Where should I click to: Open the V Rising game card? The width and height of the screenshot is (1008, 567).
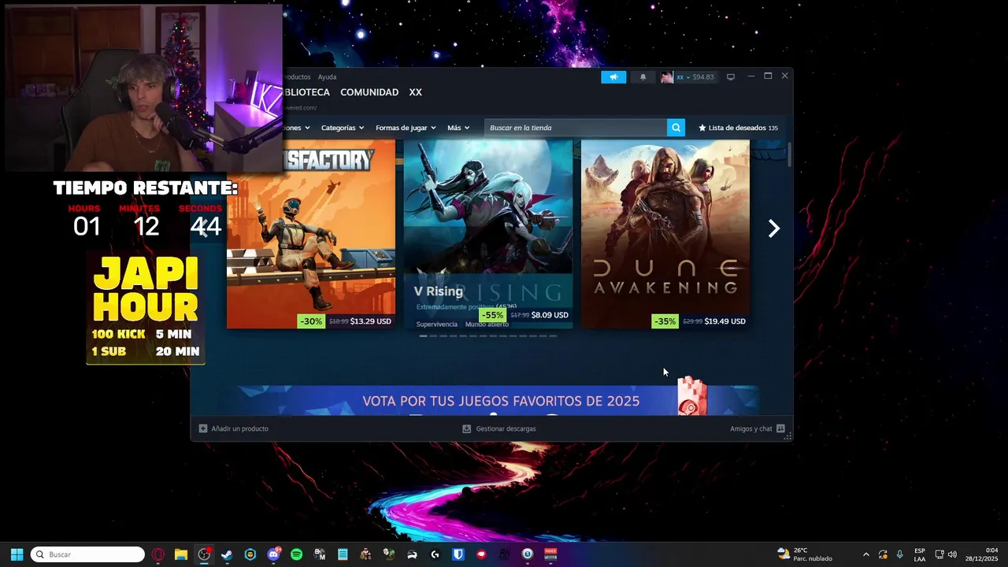(x=488, y=234)
